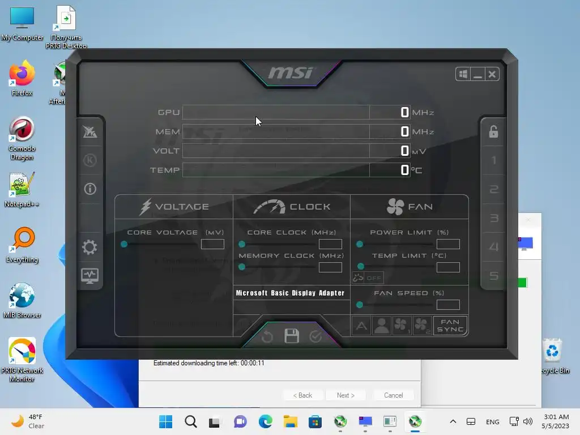The image size is (580, 435).
Task: Open Afterburner settings gear icon
Action: 90,247
